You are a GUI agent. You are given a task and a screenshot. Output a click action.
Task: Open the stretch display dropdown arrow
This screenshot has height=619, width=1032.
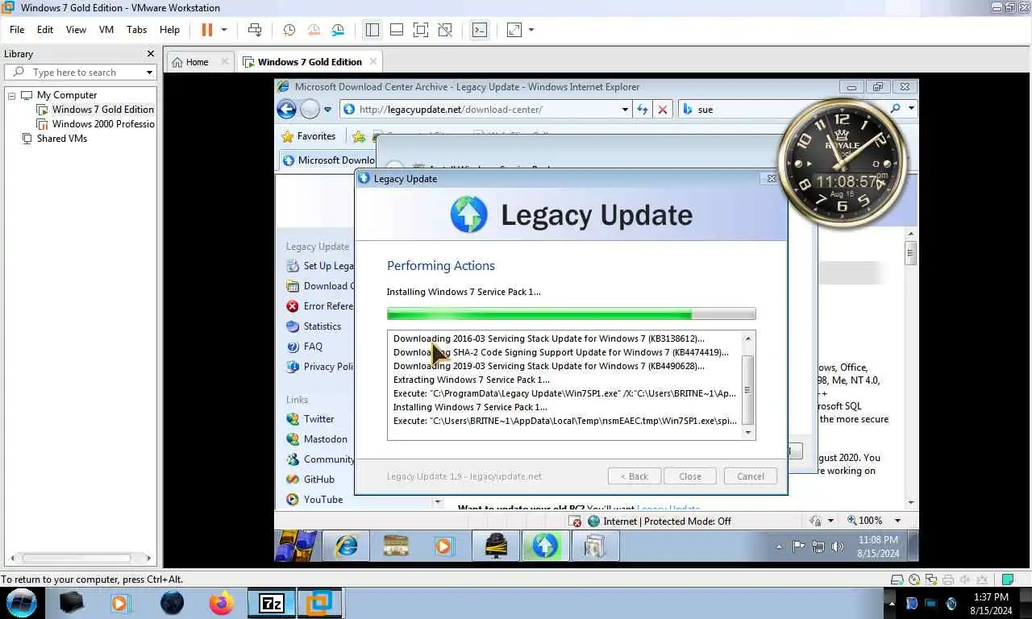pos(531,30)
